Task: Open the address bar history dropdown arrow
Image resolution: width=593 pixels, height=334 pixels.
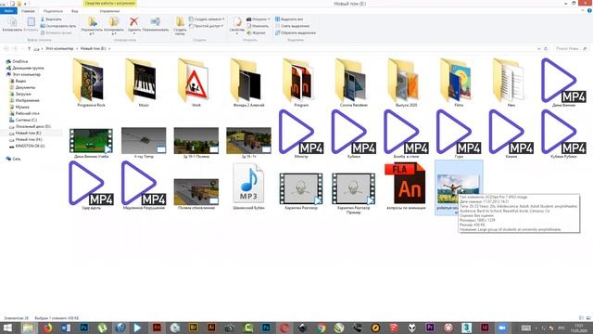Action: (x=538, y=48)
